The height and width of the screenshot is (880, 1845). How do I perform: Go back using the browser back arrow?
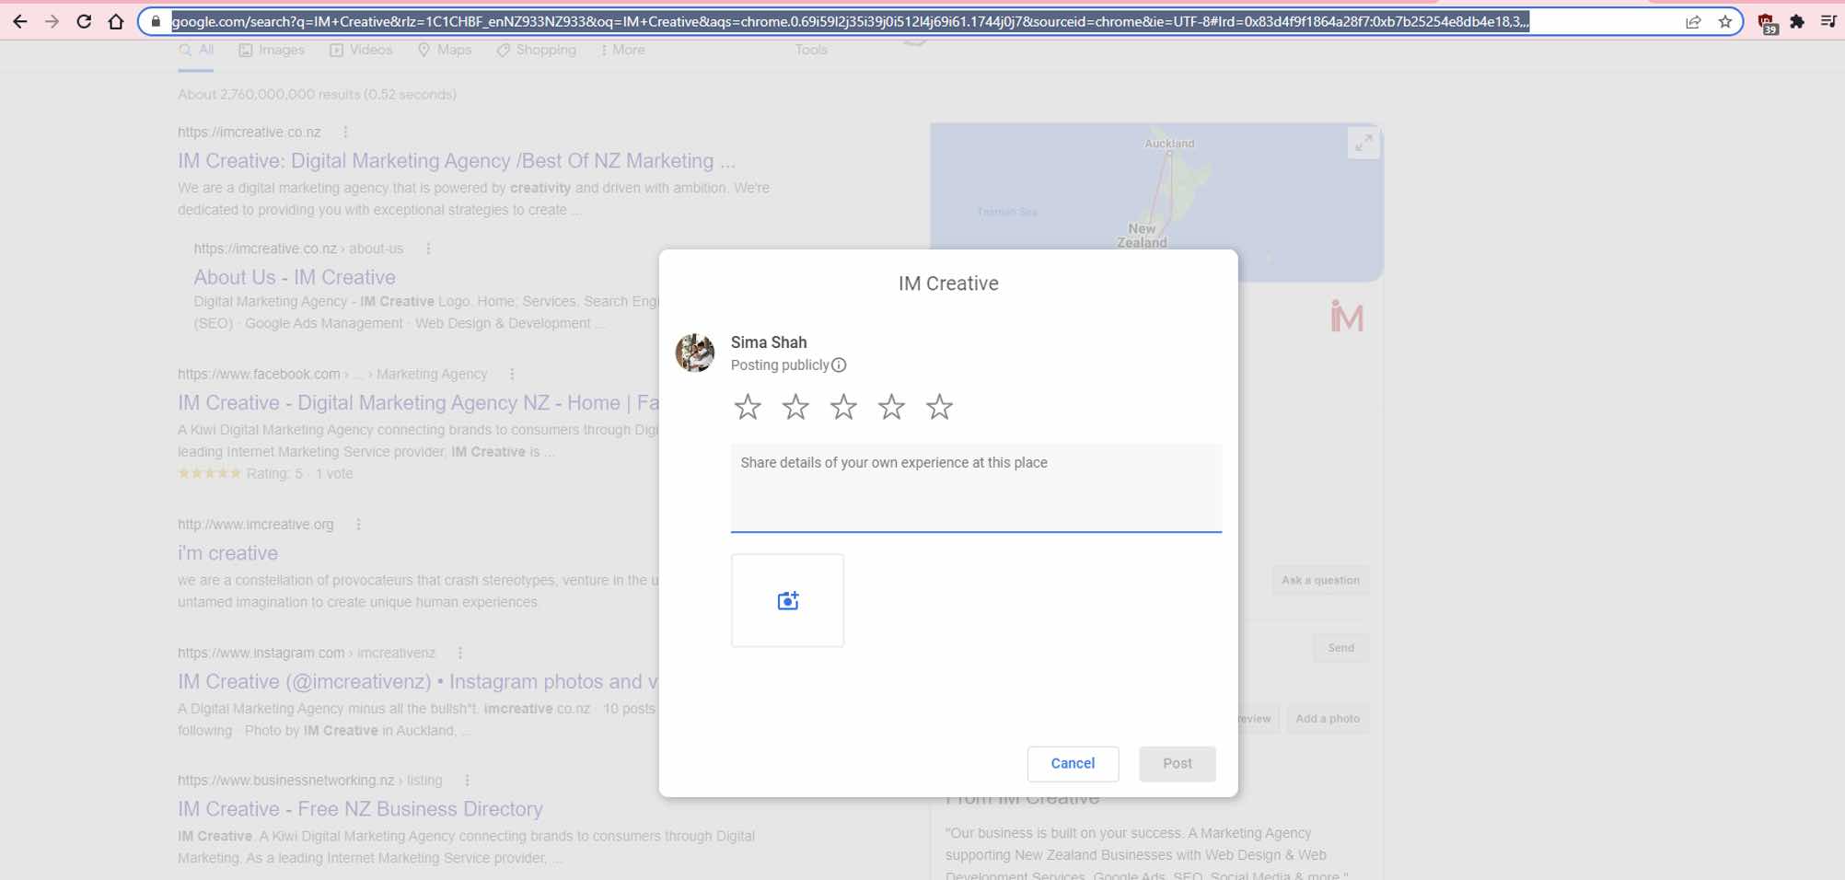(20, 21)
